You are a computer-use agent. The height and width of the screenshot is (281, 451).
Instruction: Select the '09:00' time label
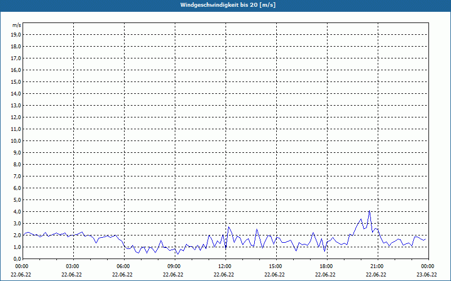coord(175,266)
